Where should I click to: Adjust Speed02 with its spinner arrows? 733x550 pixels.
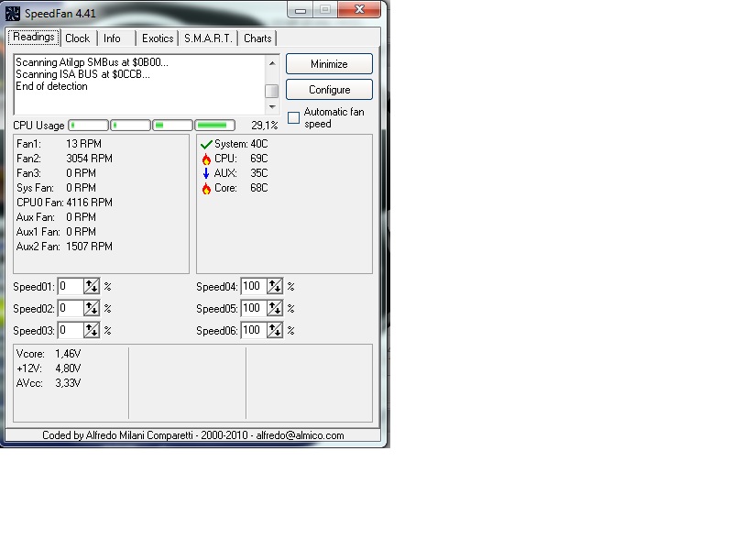click(92, 308)
